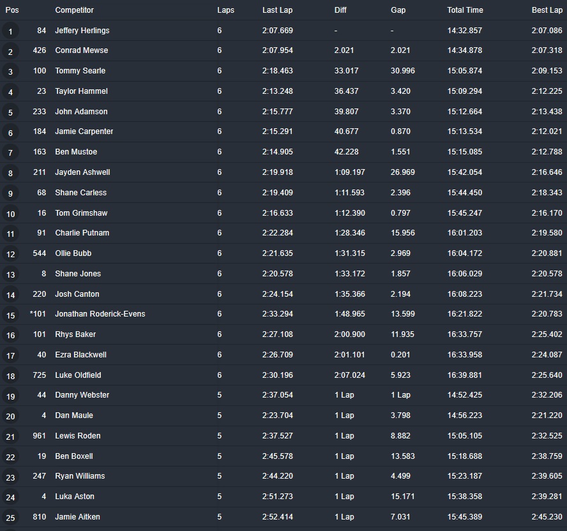Sort by Pos column header
The width and height of the screenshot is (567, 531).
(x=12, y=10)
